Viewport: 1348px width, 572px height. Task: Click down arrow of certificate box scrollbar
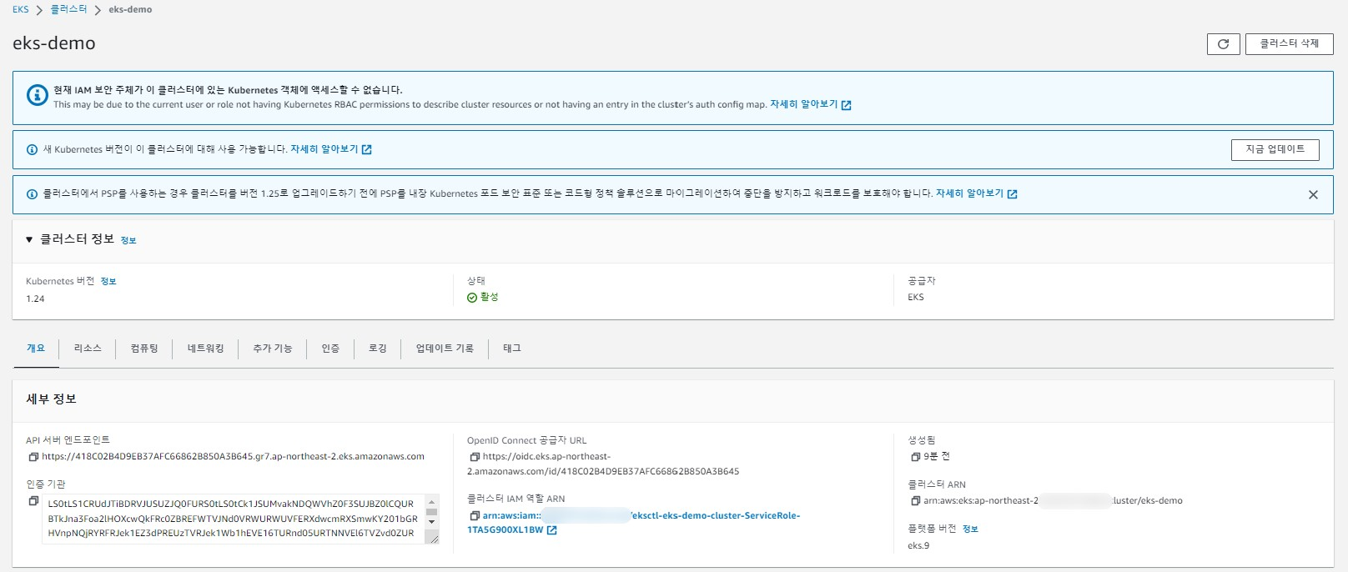click(431, 522)
